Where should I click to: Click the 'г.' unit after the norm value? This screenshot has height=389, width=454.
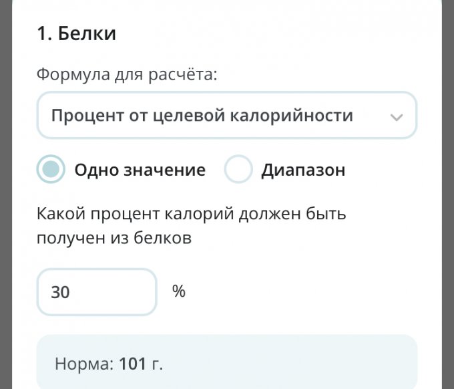pyautogui.click(x=156, y=364)
